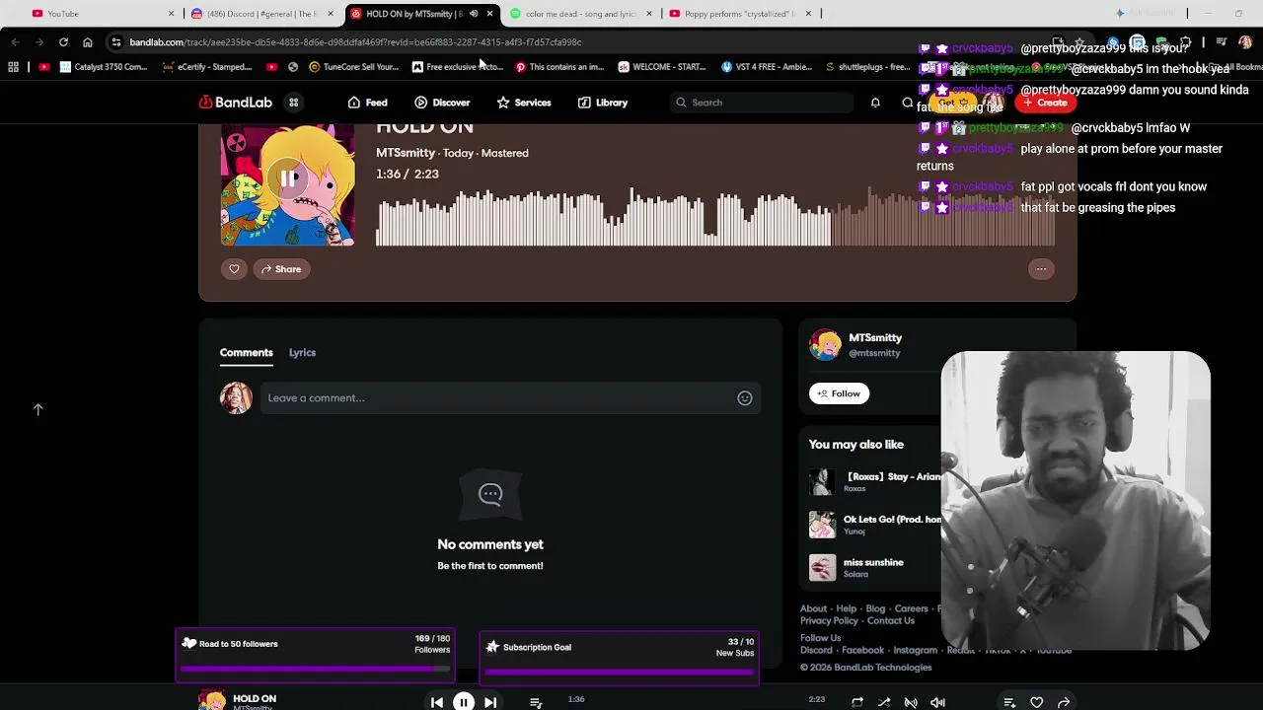
Task: Seek within the HOLD ON waveform
Action: point(716,216)
